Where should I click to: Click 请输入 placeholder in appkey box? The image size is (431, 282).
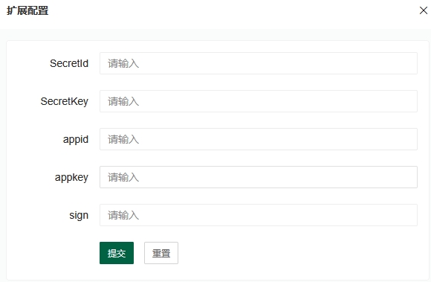click(123, 177)
